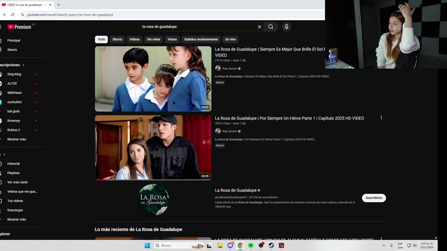The width and height of the screenshot is (447, 251).
Task: Click Raju Swami avatar under Por Siempre video
Action: coord(218,131)
